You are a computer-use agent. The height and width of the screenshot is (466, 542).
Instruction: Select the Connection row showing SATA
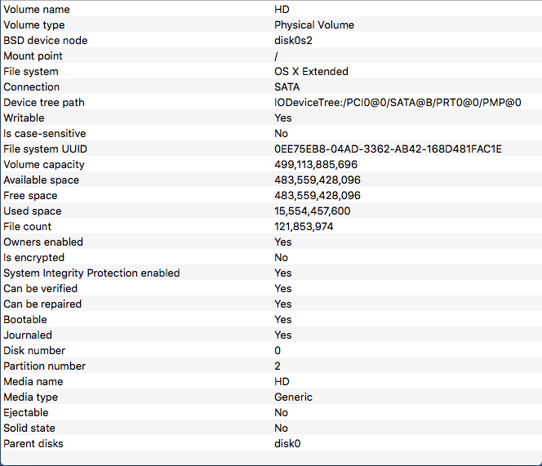pyautogui.click(x=271, y=87)
